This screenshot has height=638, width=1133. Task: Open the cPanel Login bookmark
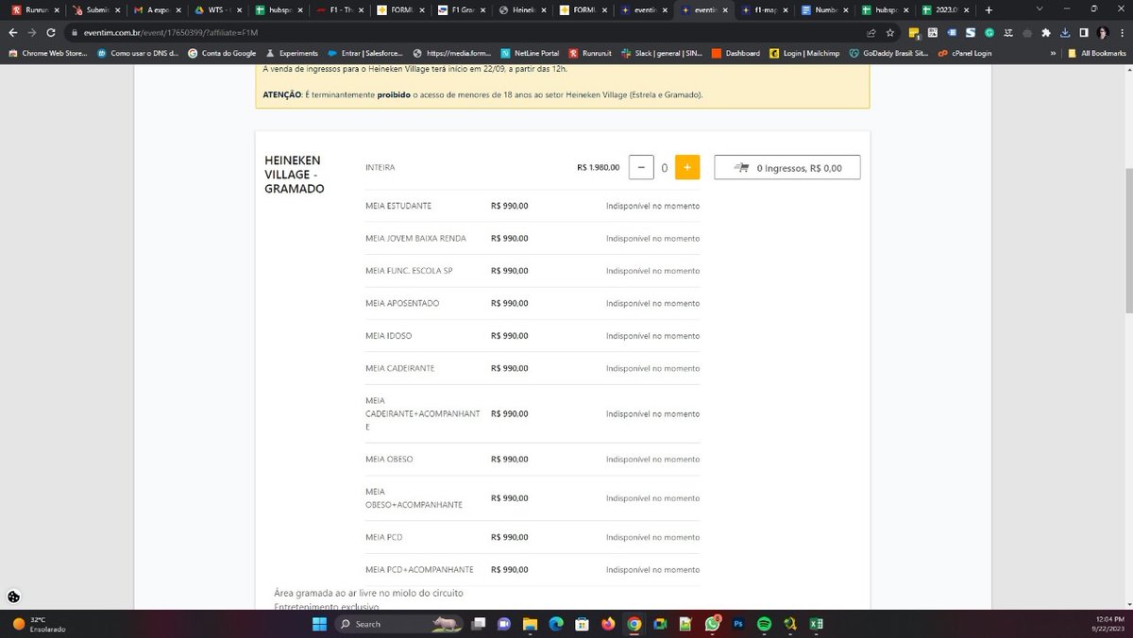972,53
